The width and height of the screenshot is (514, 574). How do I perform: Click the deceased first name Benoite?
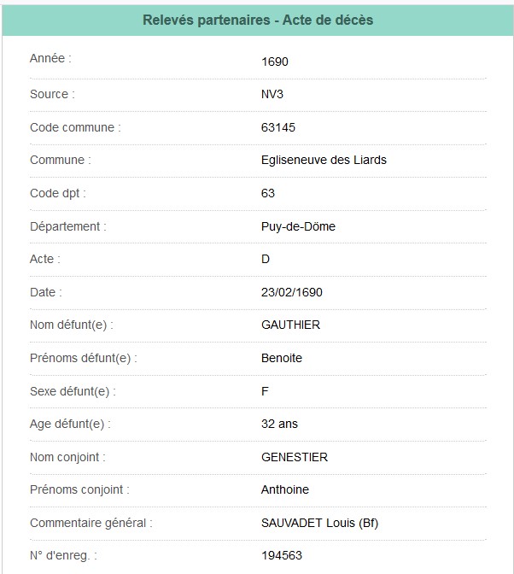(x=282, y=359)
